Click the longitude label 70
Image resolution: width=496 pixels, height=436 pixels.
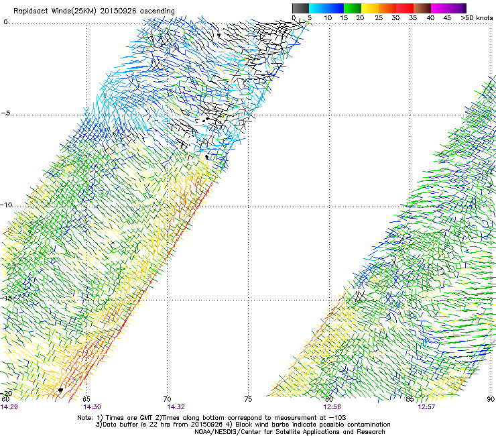click(168, 399)
